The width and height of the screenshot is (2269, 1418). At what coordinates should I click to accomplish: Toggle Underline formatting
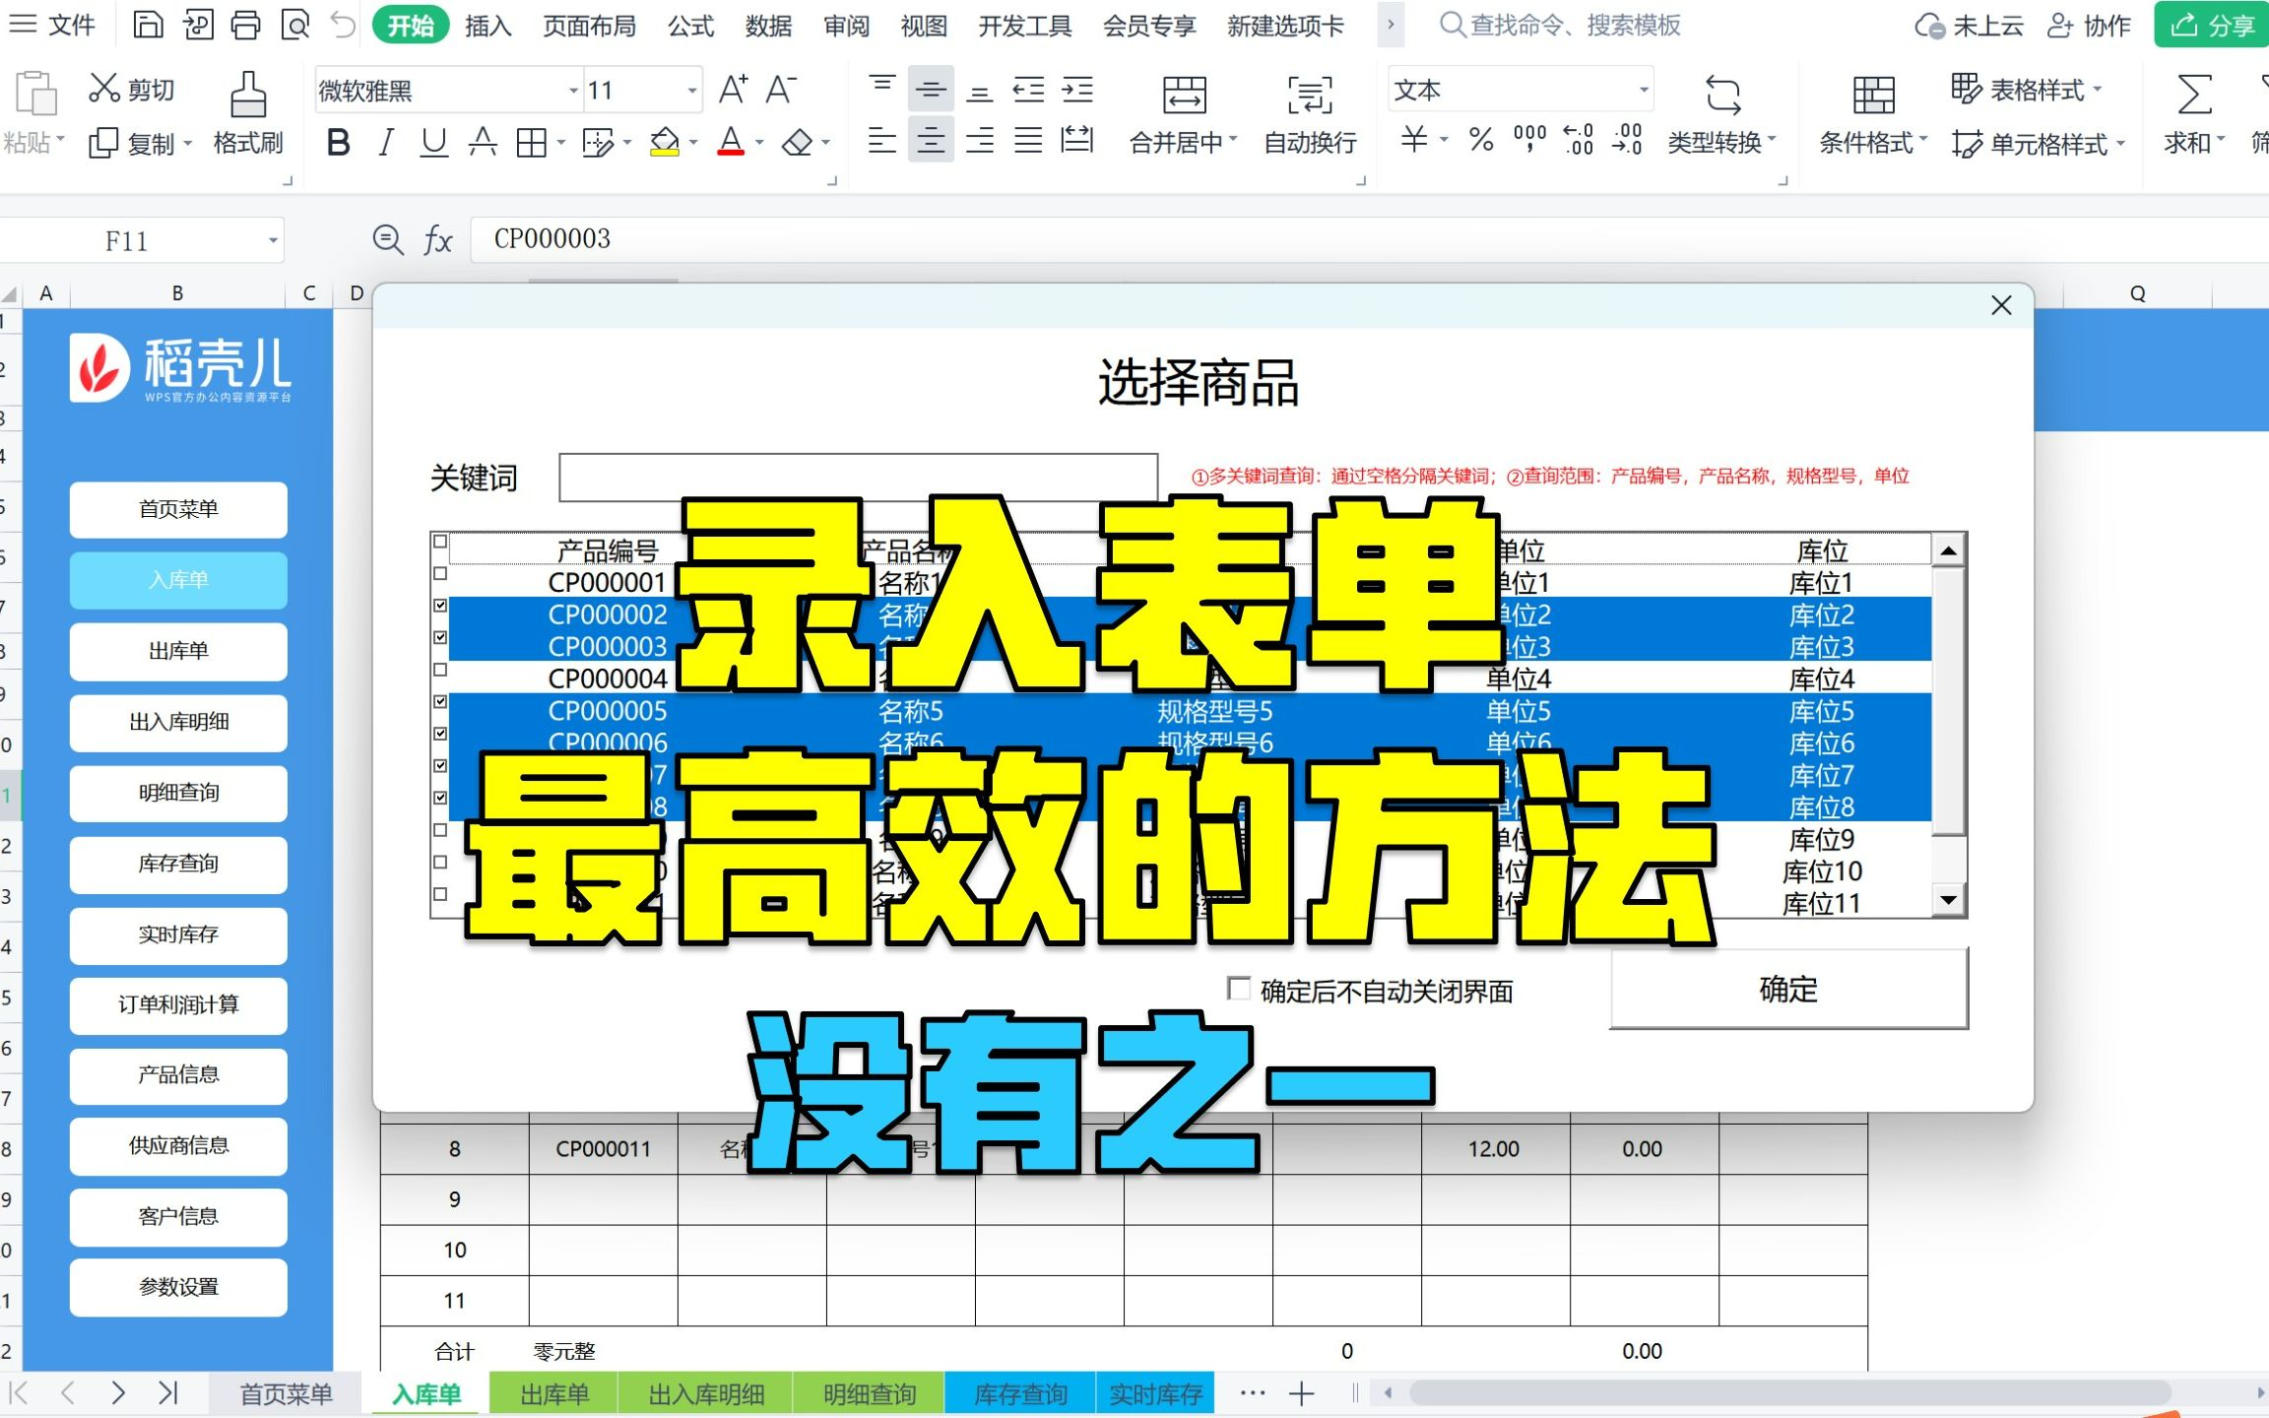[x=433, y=144]
